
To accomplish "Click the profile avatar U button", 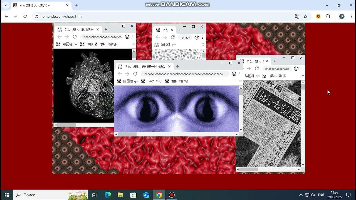I will tap(342, 16).
